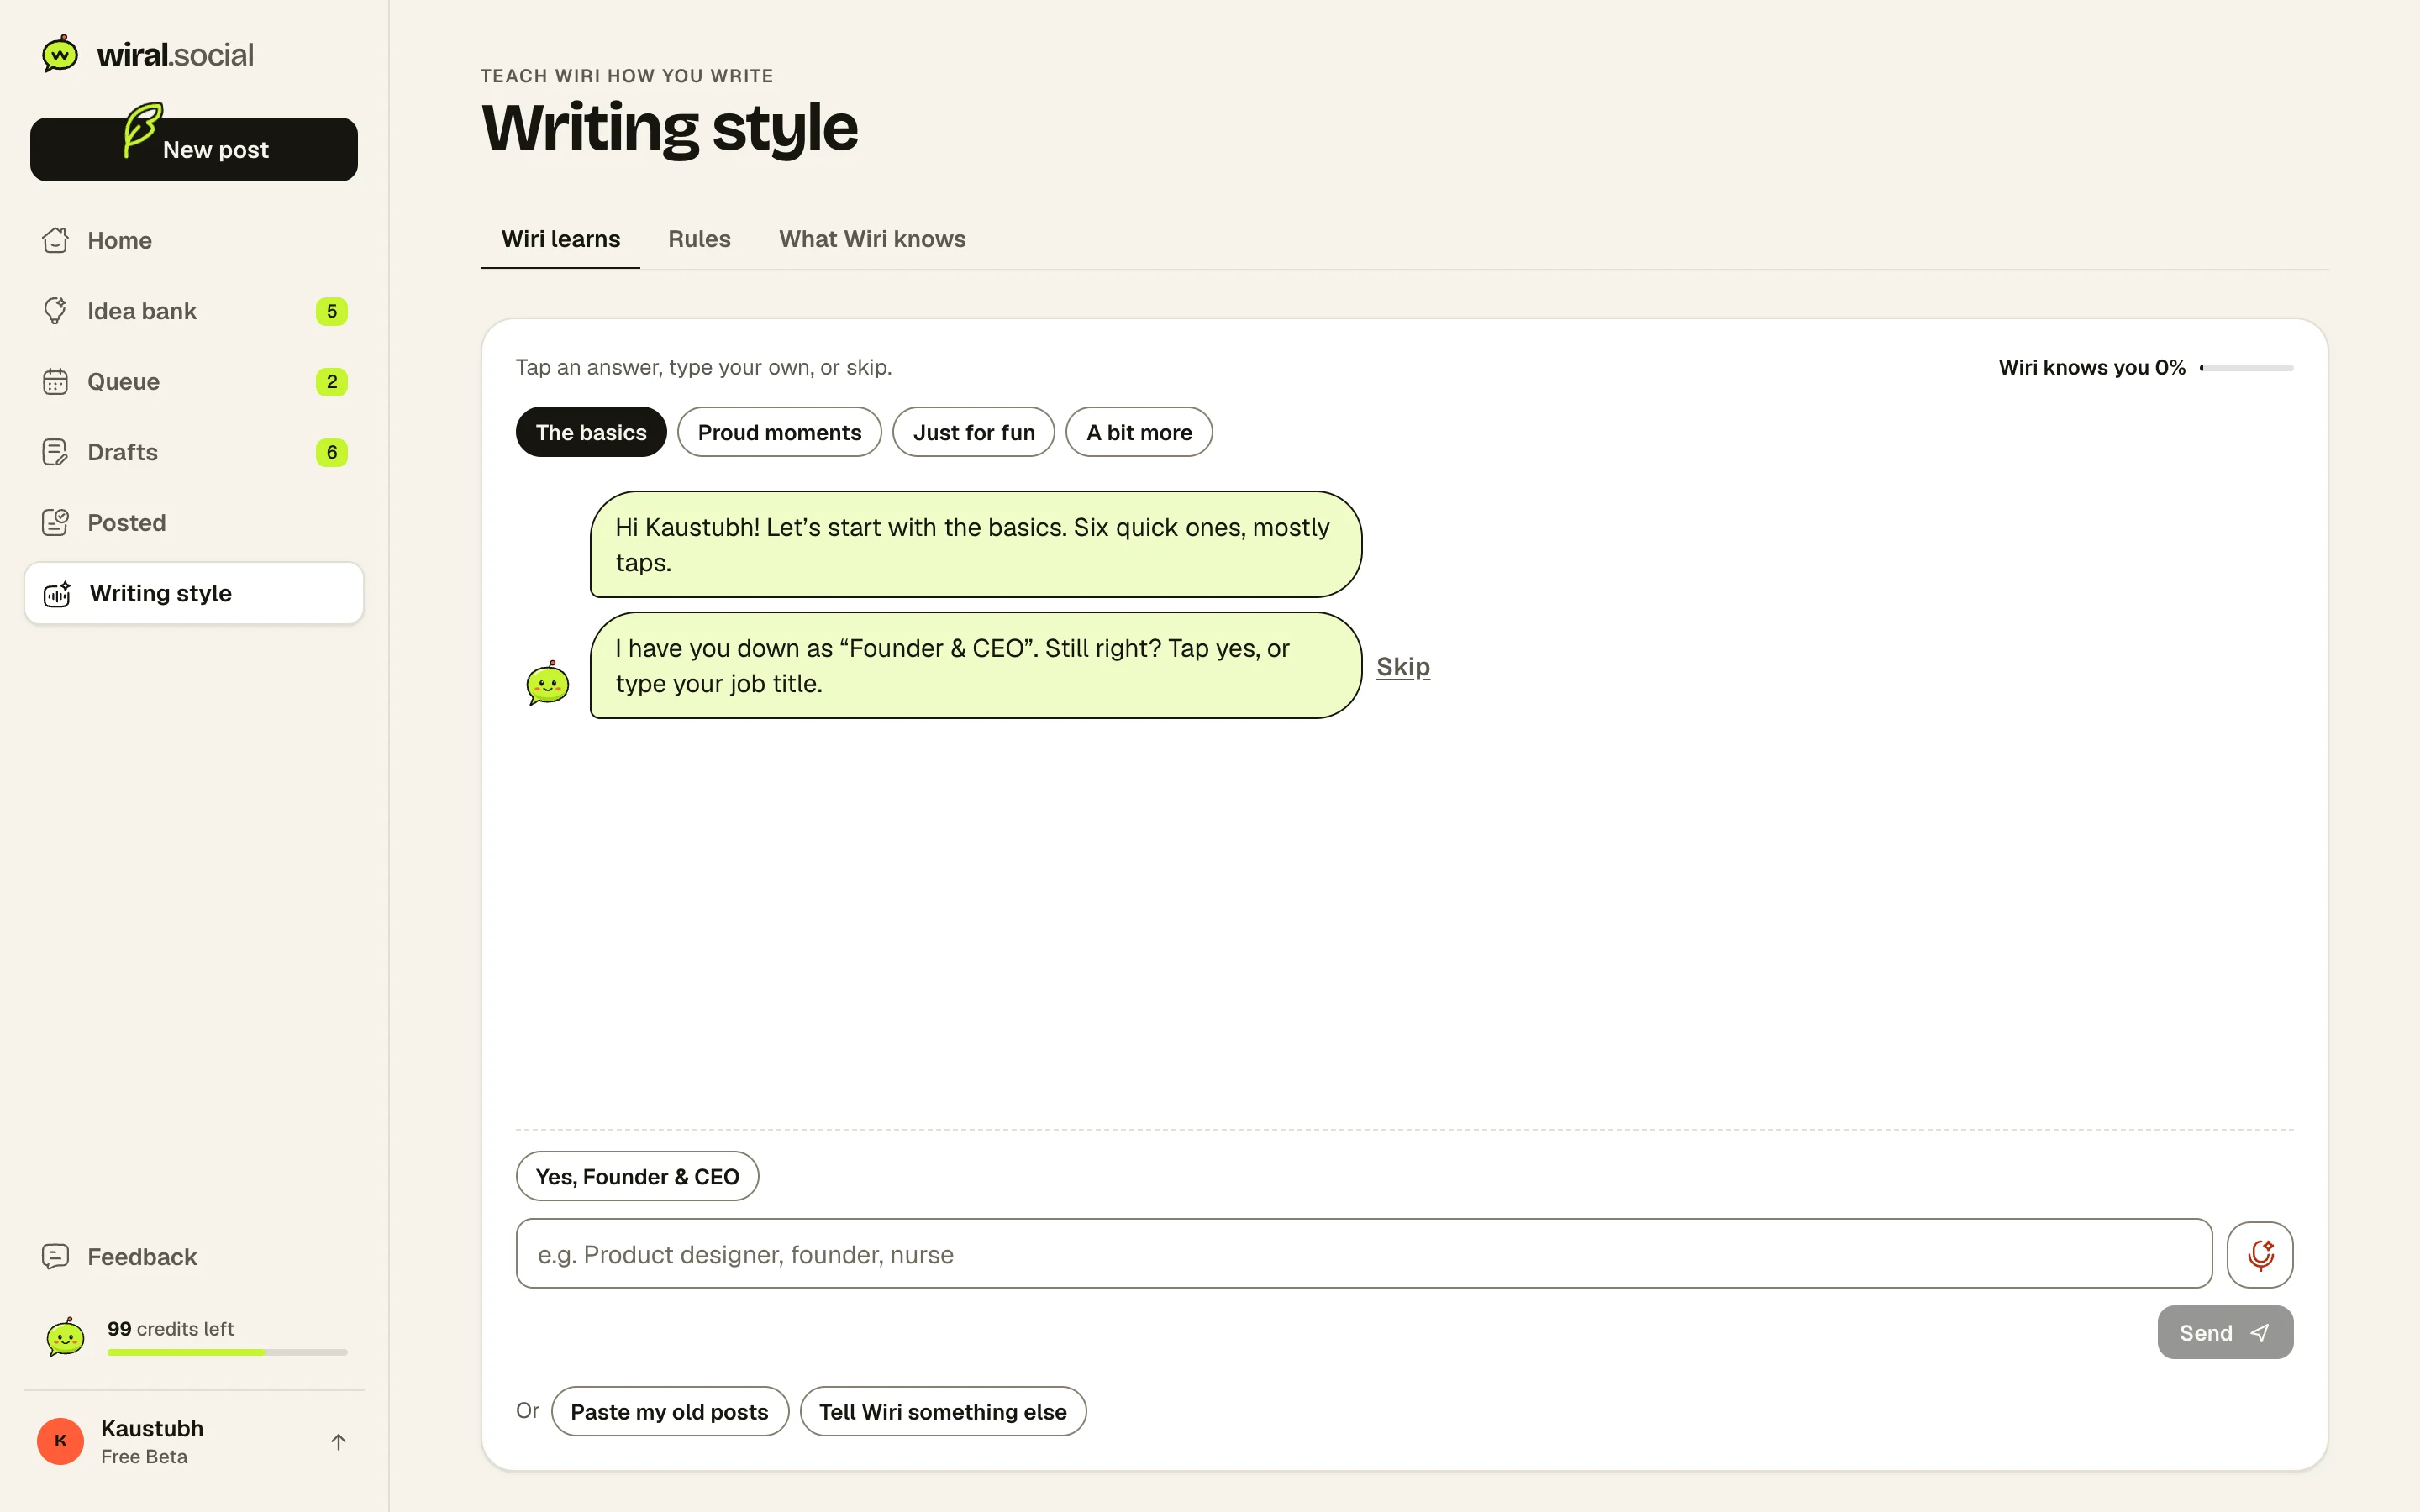Click the Queue badge showing 2
Image resolution: width=2420 pixels, height=1512 pixels.
point(331,382)
